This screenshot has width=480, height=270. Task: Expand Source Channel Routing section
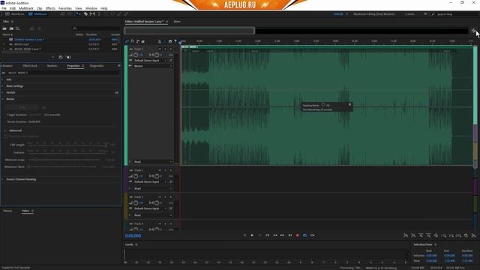coord(3,179)
